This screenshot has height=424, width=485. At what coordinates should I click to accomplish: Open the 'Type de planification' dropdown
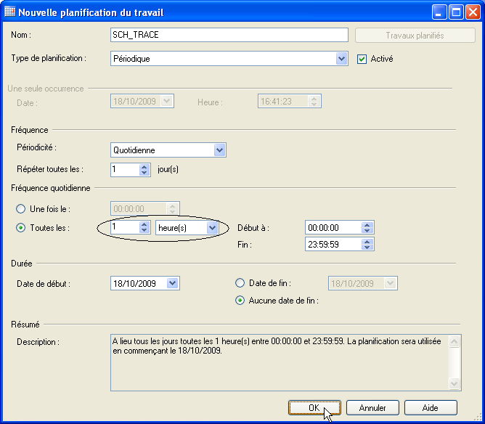[342, 59]
